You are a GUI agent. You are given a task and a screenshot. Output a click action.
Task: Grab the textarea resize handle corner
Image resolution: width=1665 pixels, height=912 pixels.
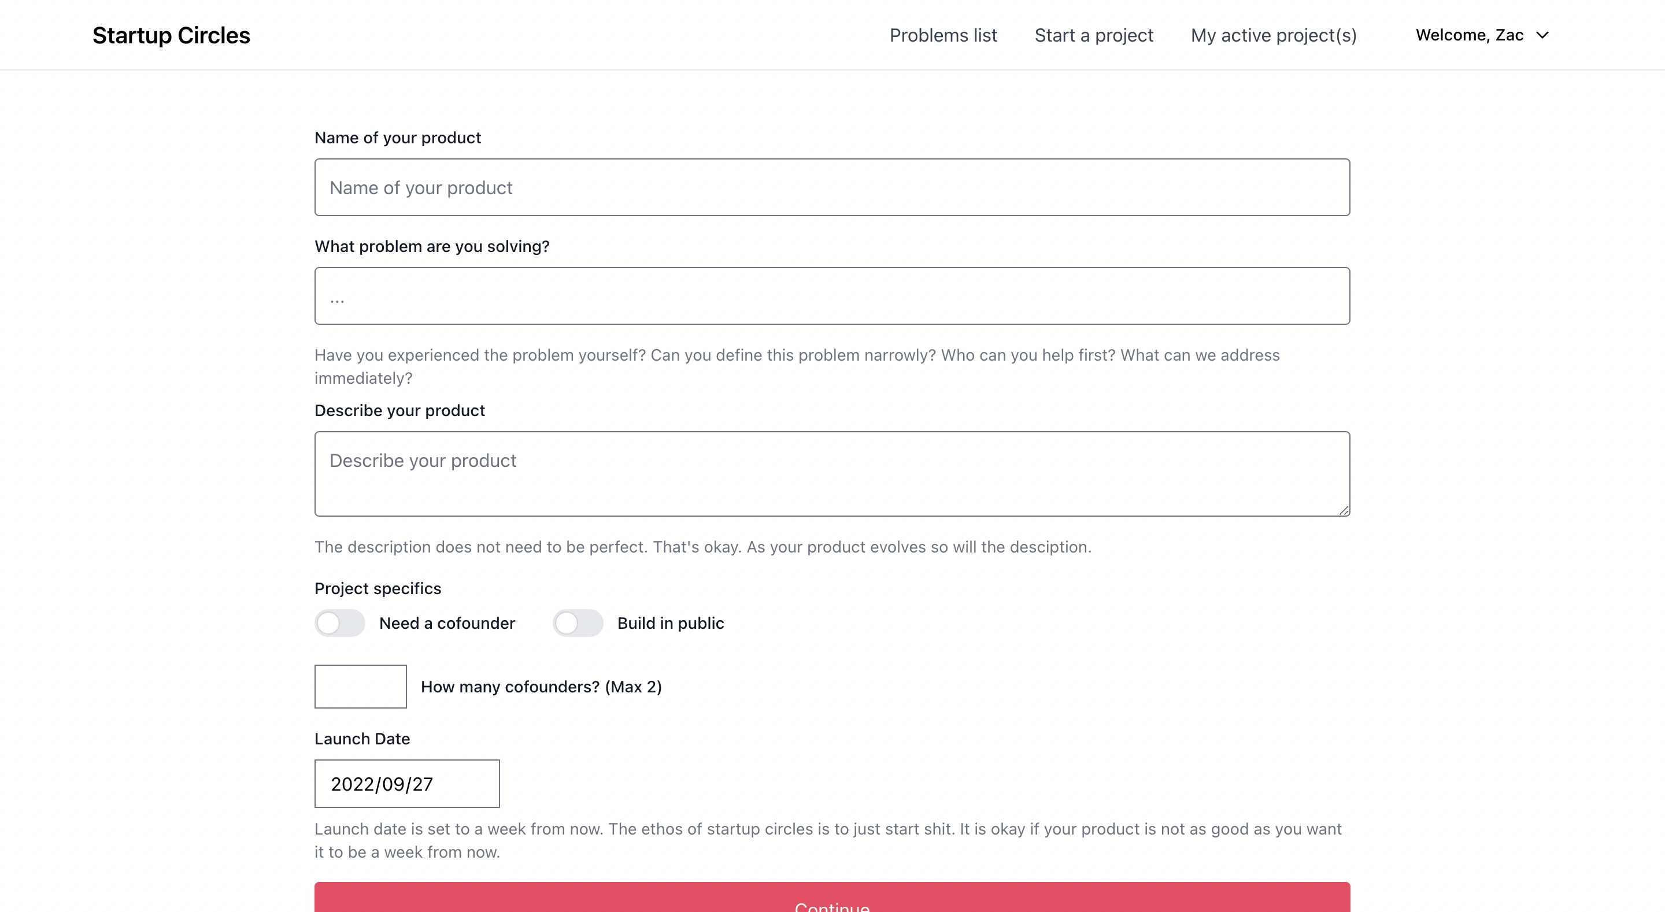1344,511
